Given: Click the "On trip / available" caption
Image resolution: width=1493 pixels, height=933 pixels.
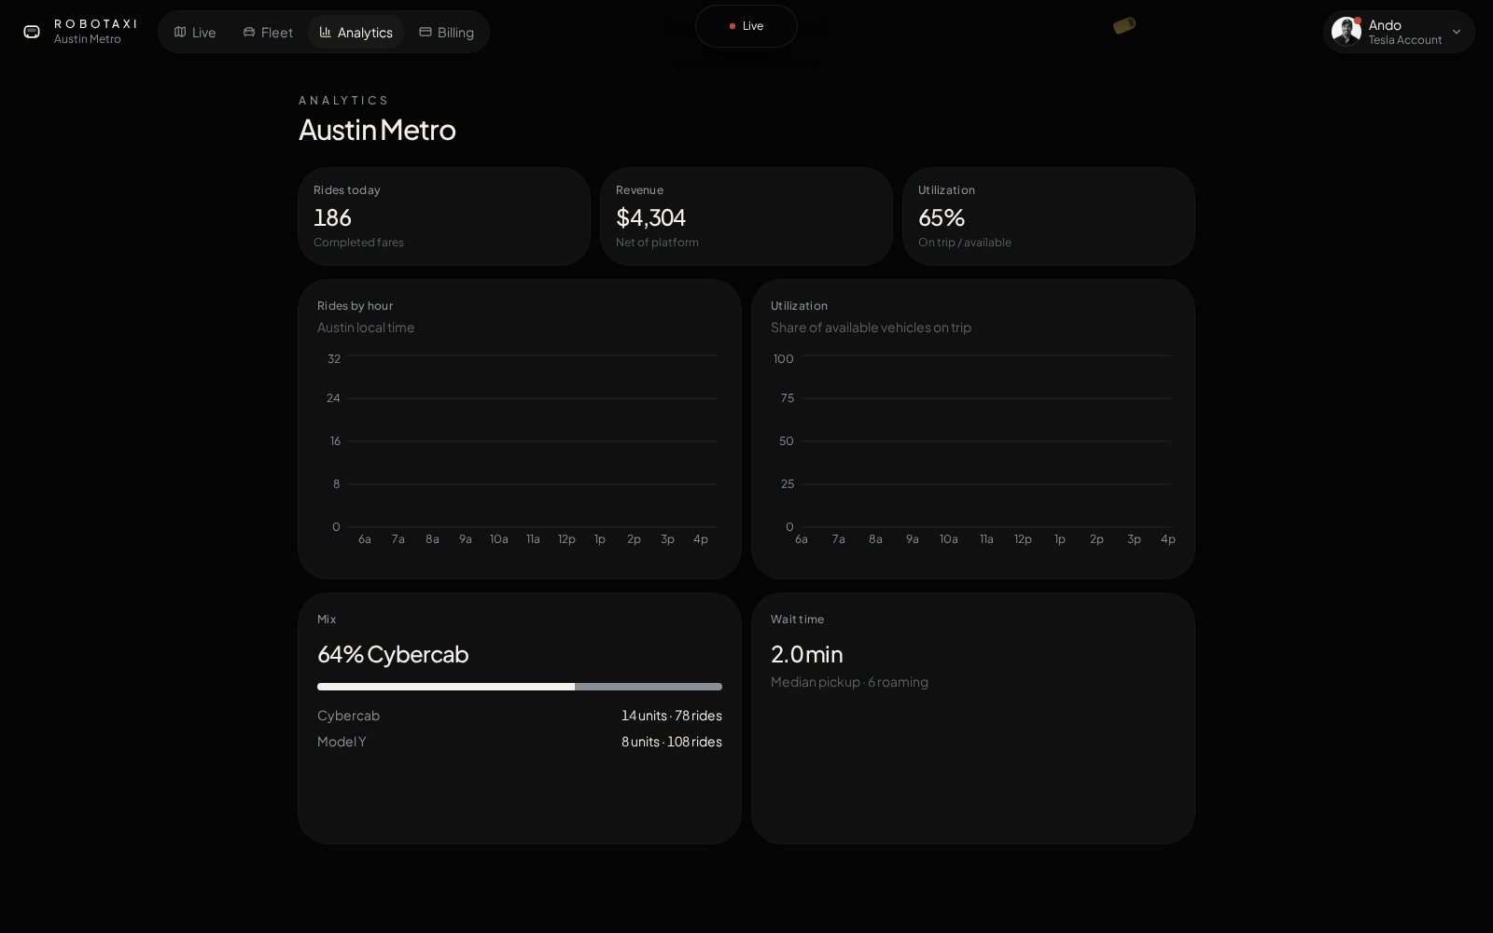Looking at the screenshot, I should (965, 243).
